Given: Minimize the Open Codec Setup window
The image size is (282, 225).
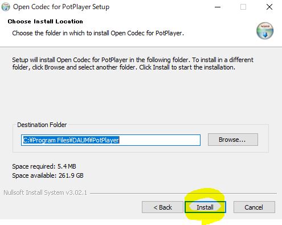Looking at the screenshot, I should (218, 7).
